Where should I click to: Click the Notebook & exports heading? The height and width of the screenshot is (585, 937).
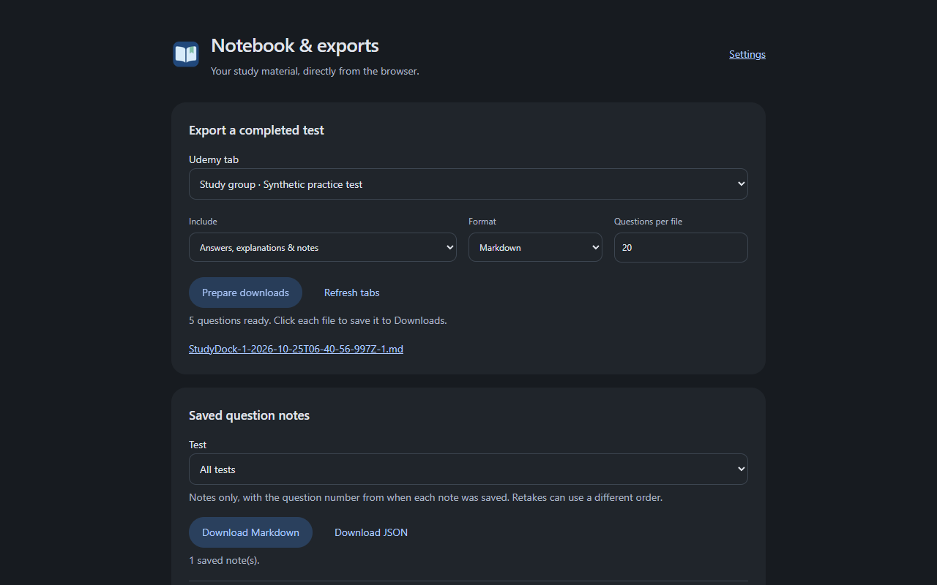click(x=295, y=45)
